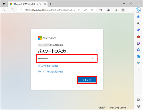Close the Microsoft account sign-in tab
143x110 pixels.
(45, 4)
